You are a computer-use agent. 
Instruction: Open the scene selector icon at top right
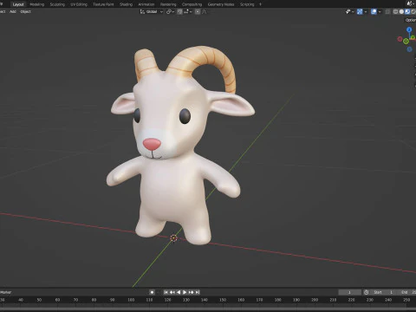click(410, 3)
